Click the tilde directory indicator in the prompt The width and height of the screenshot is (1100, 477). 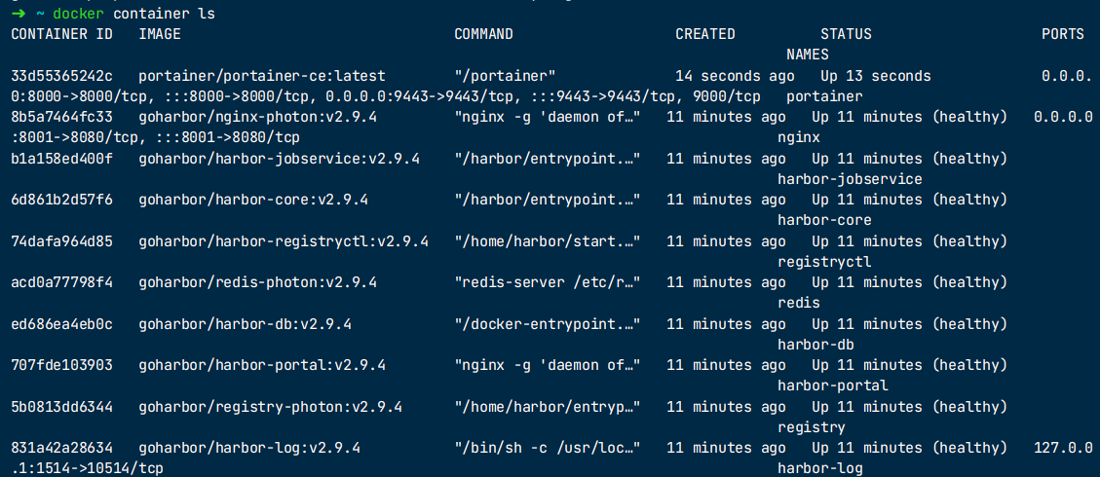(39, 14)
